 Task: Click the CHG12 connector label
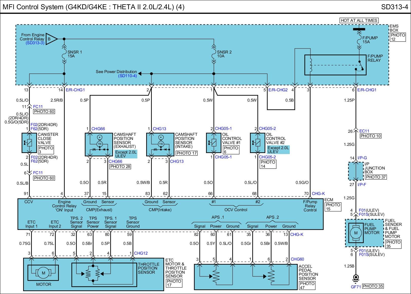[141, 253]
